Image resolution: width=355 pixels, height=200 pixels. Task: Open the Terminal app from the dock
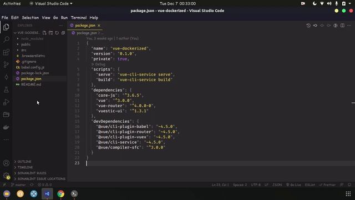pos(74,194)
